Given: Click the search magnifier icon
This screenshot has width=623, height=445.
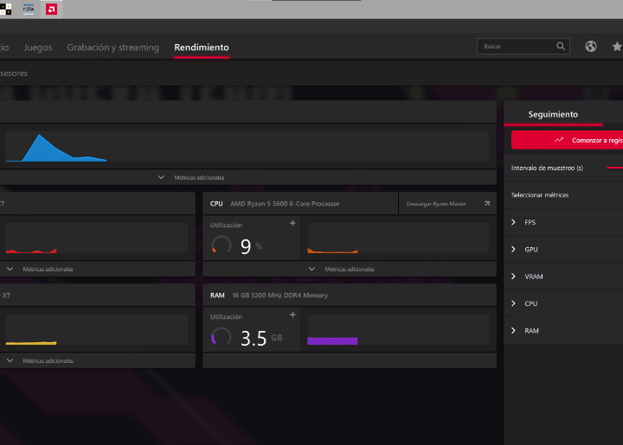Looking at the screenshot, I should tap(561, 47).
